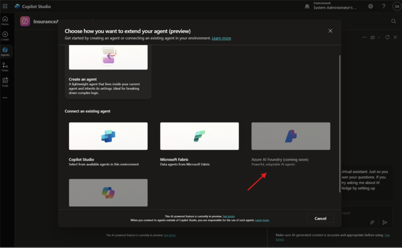Click the search magnifier icon

click(394, 21)
